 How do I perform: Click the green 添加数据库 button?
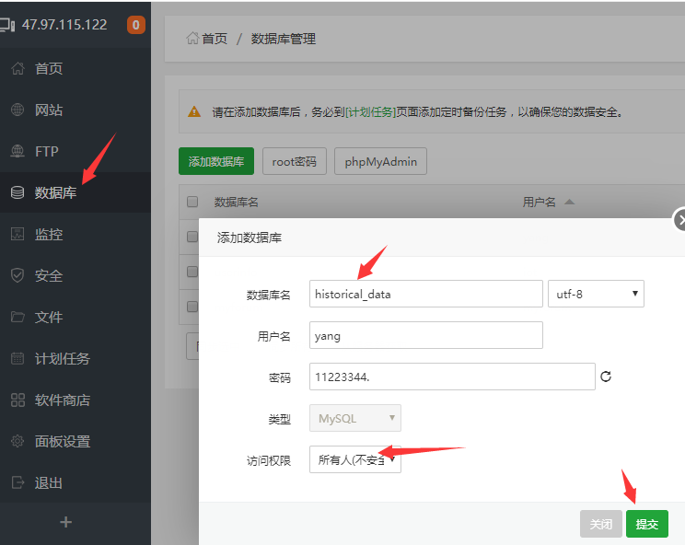pos(216,161)
